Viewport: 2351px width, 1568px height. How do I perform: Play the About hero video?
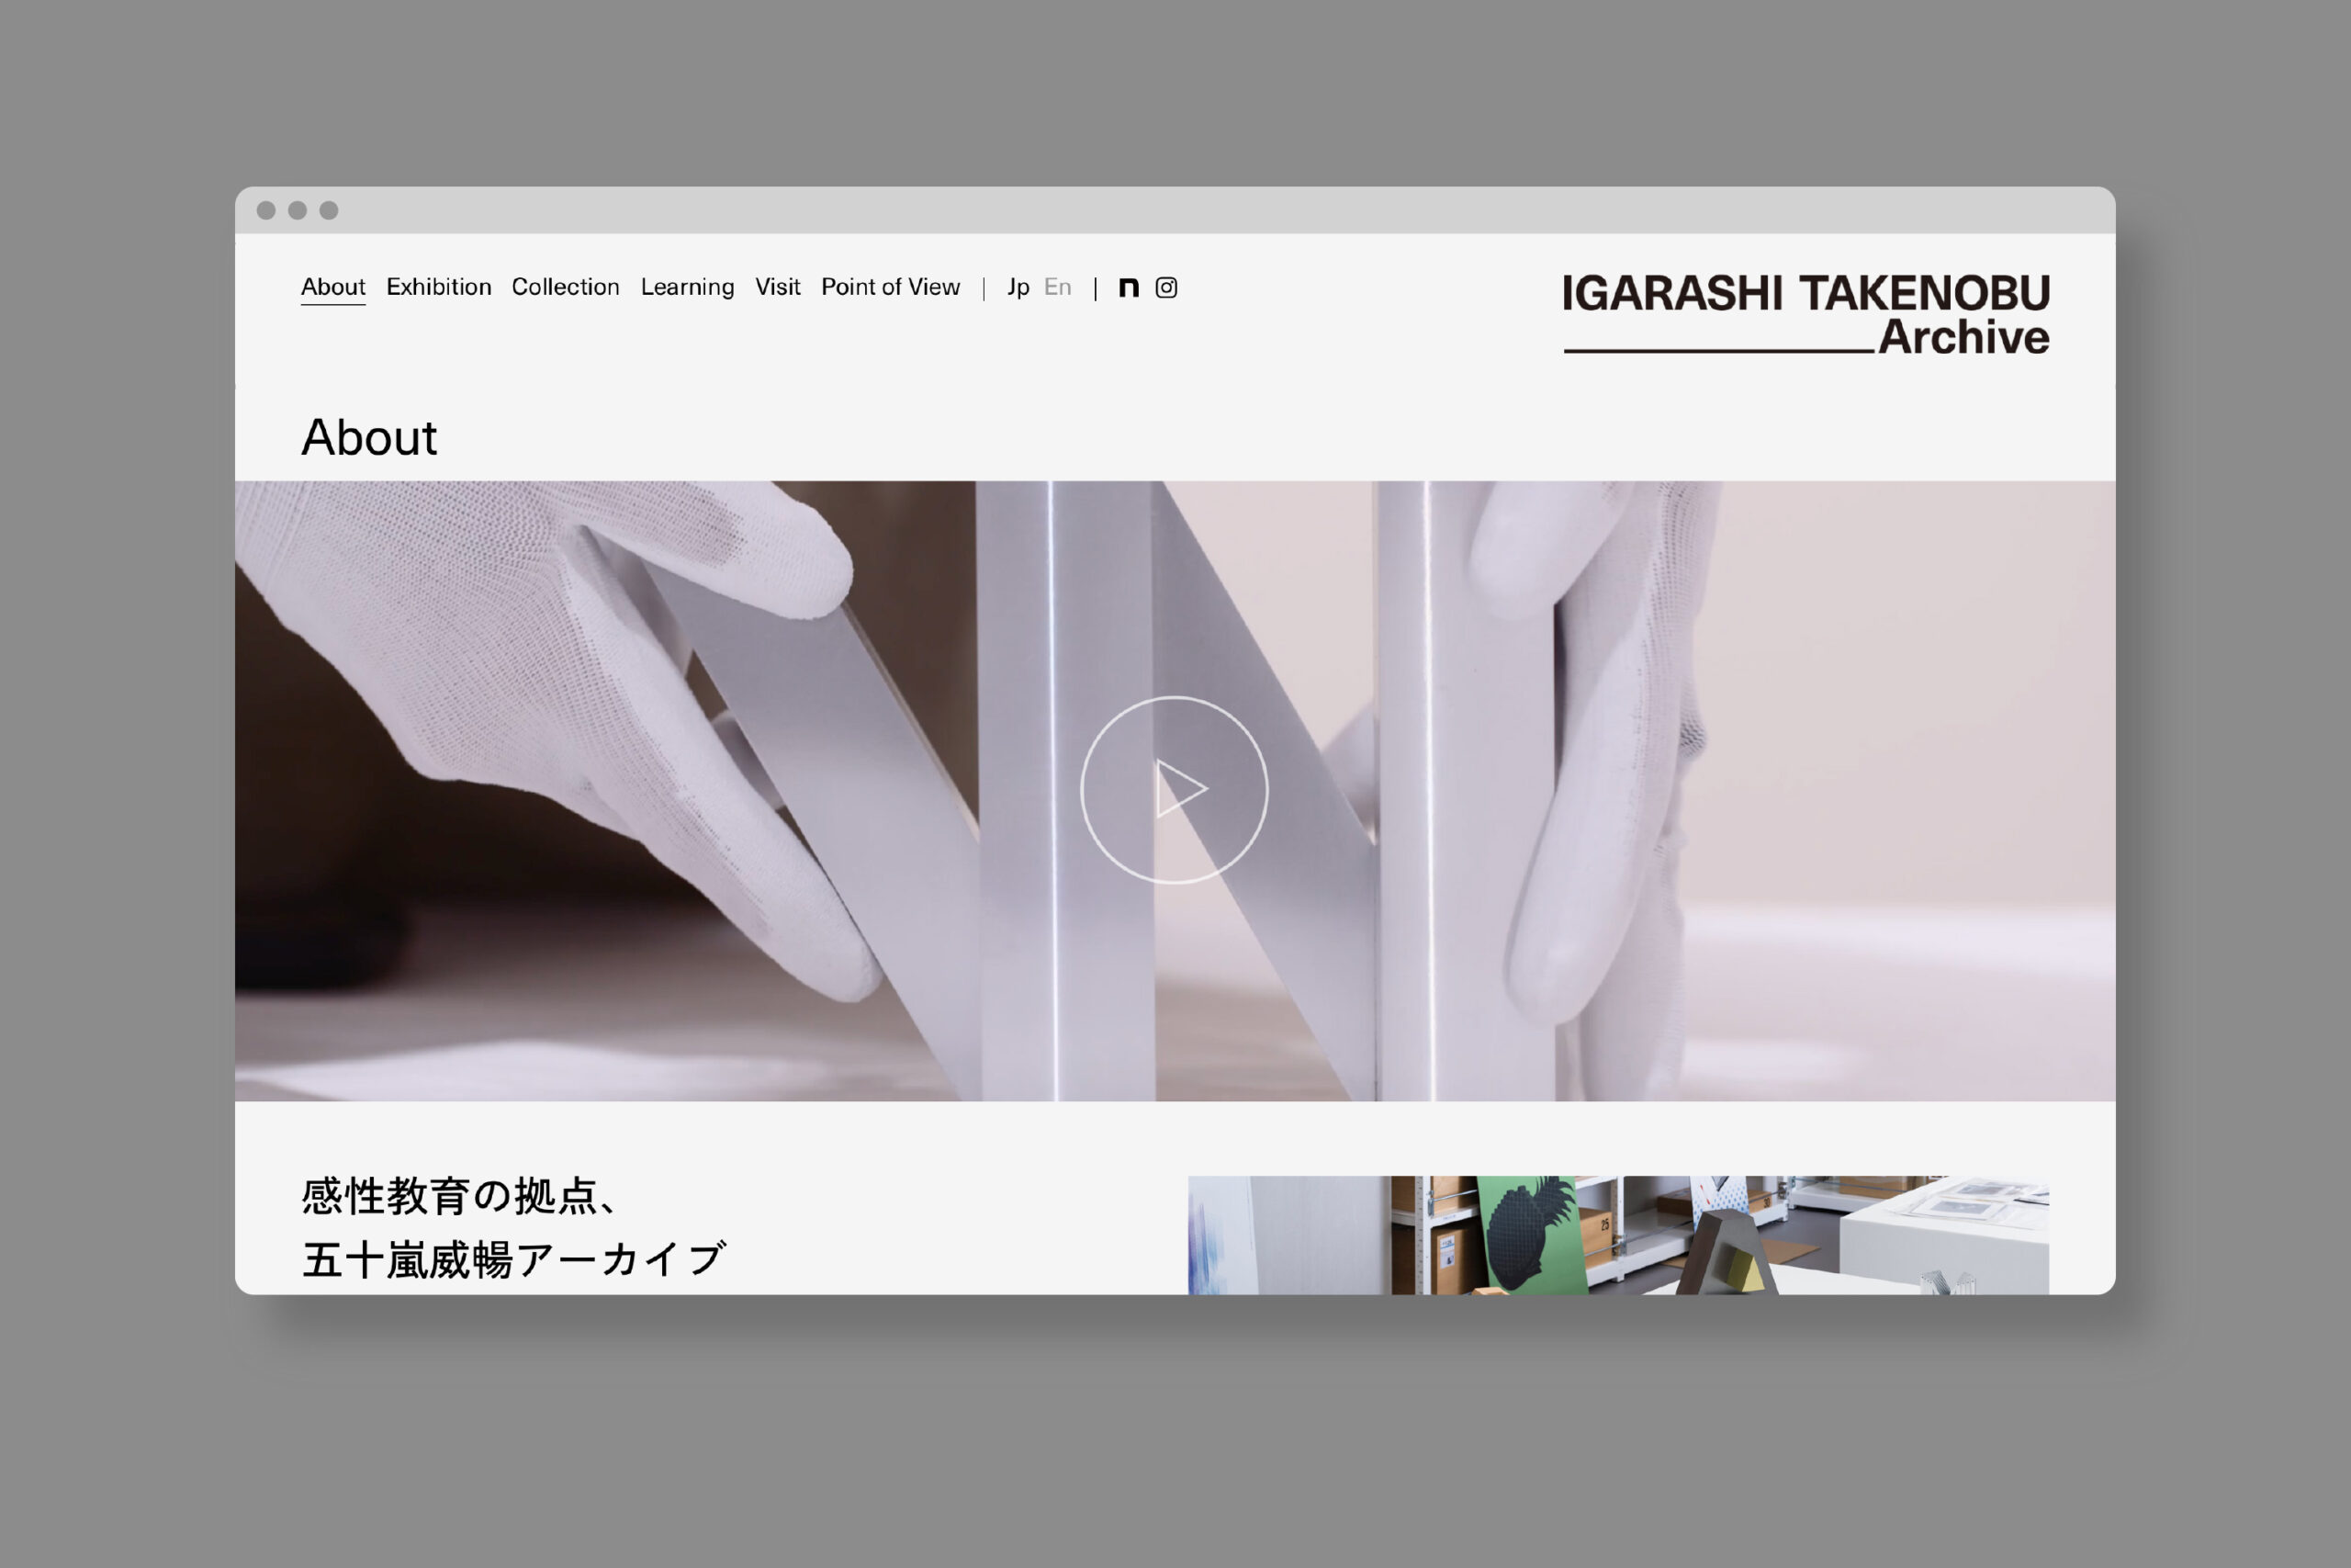[x=1175, y=790]
